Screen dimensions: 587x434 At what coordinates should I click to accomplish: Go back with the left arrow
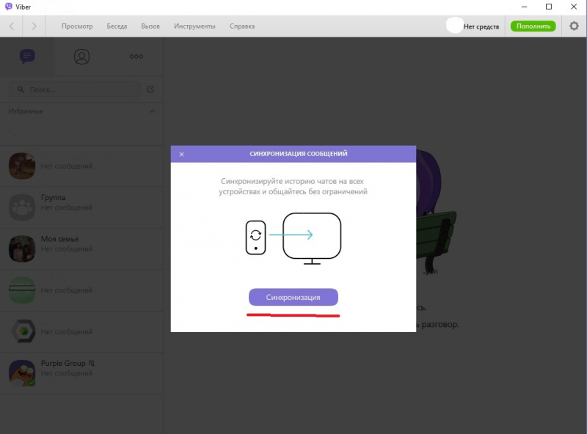coord(12,26)
